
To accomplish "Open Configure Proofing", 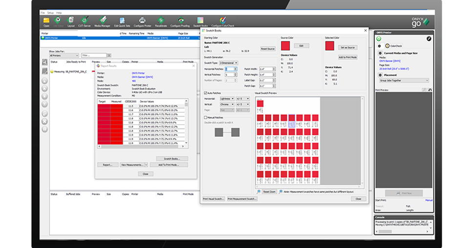I will pyautogui.click(x=181, y=21).
